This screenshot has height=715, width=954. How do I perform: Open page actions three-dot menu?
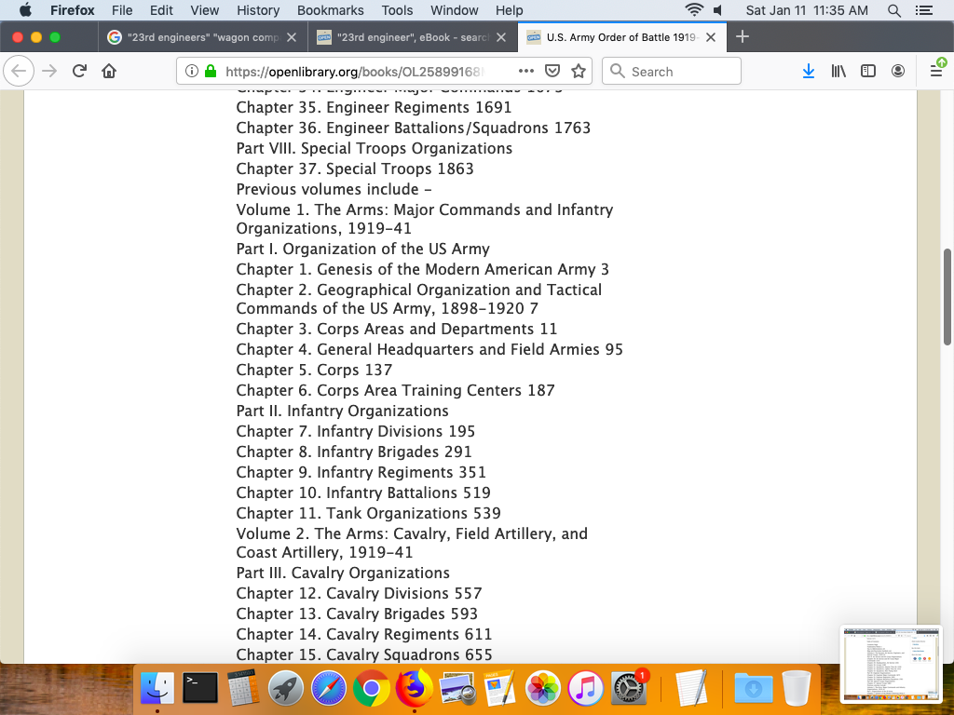(x=525, y=72)
